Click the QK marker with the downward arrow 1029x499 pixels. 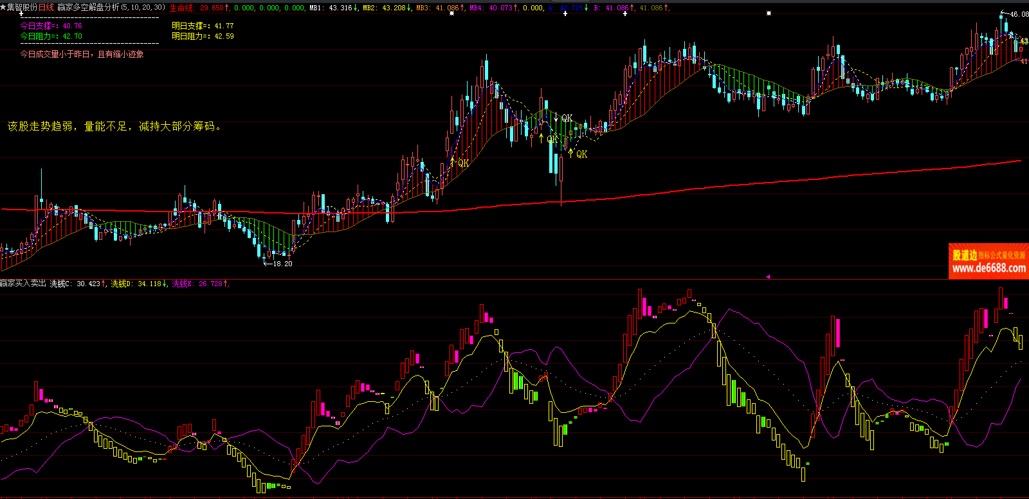pyautogui.click(x=562, y=118)
